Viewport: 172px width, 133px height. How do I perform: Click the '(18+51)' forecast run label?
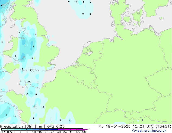[163, 126]
